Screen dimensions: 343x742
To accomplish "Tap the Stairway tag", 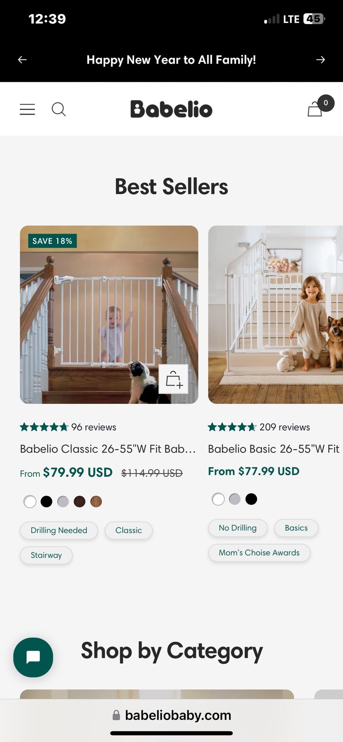I will coord(46,555).
